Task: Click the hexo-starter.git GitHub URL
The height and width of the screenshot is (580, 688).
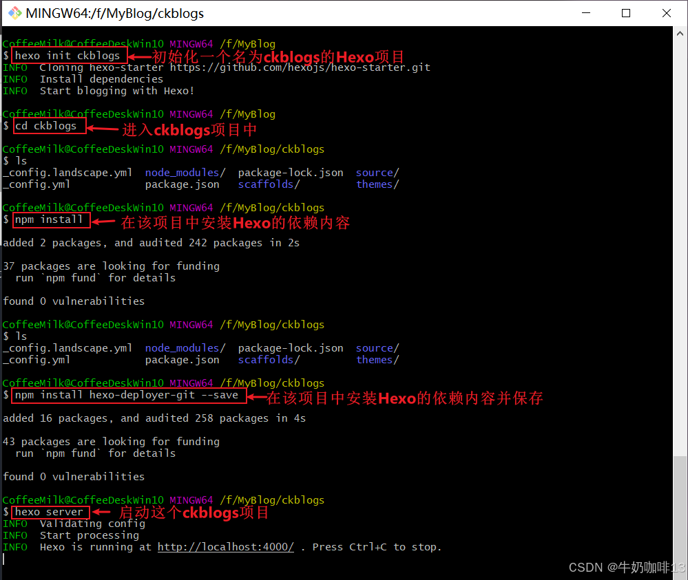Action: coord(300,67)
